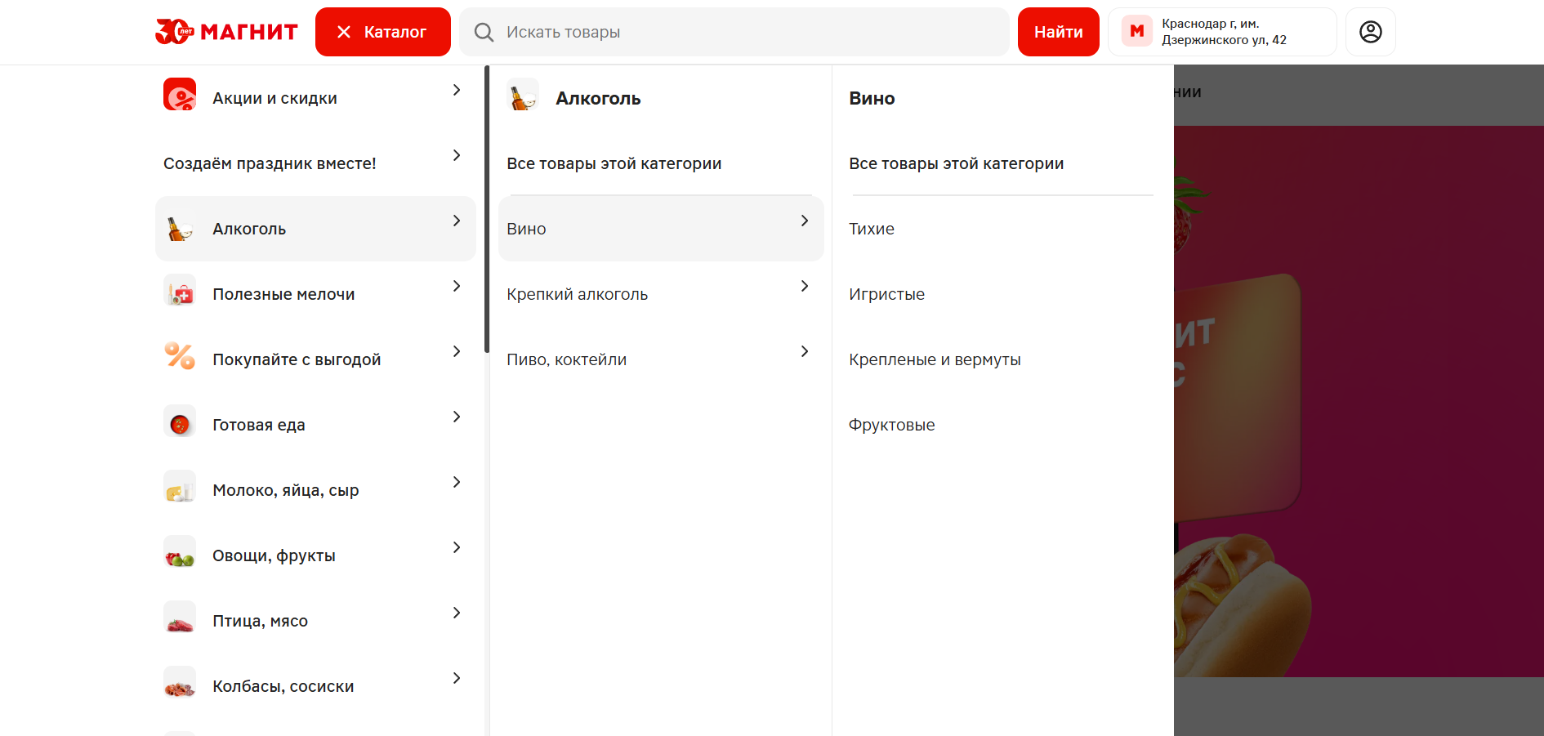The image size is (1544, 736).
Task: Expand Пиво, коктейли chevron
Action: point(805,351)
